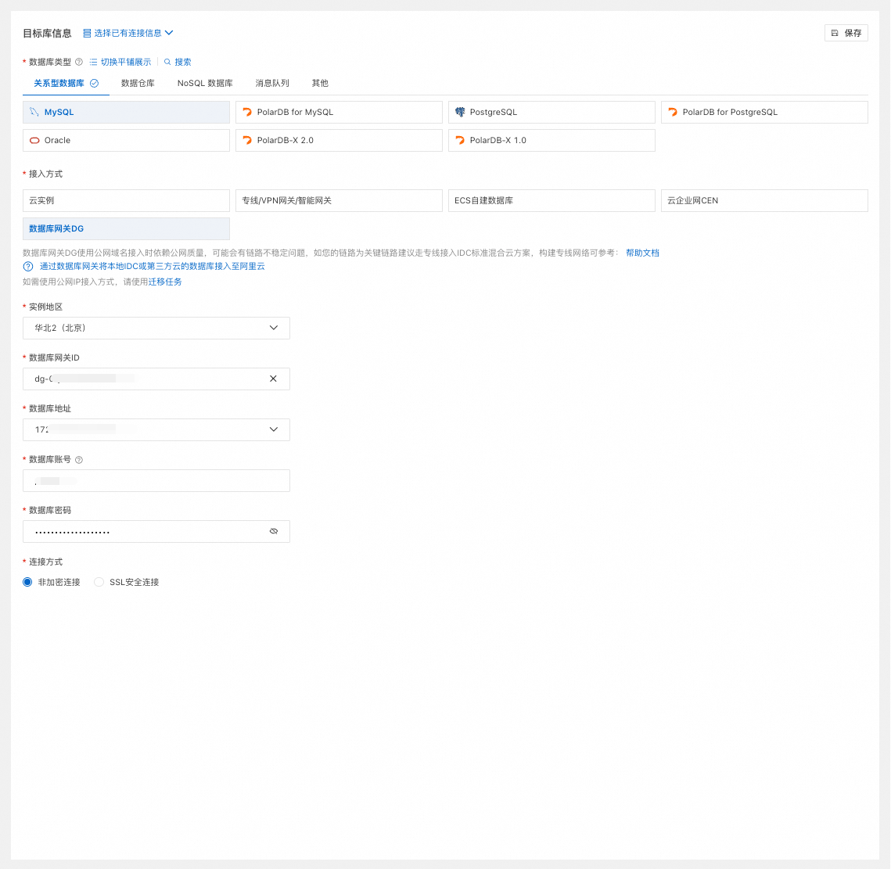
Task: Expand 选择已有连接信息 dropdown
Action: click(x=128, y=33)
